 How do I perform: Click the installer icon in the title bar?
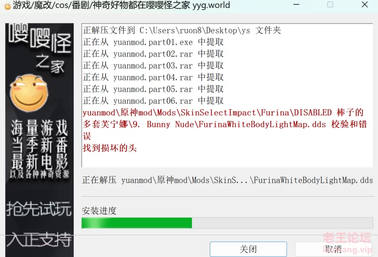point(7,6)
